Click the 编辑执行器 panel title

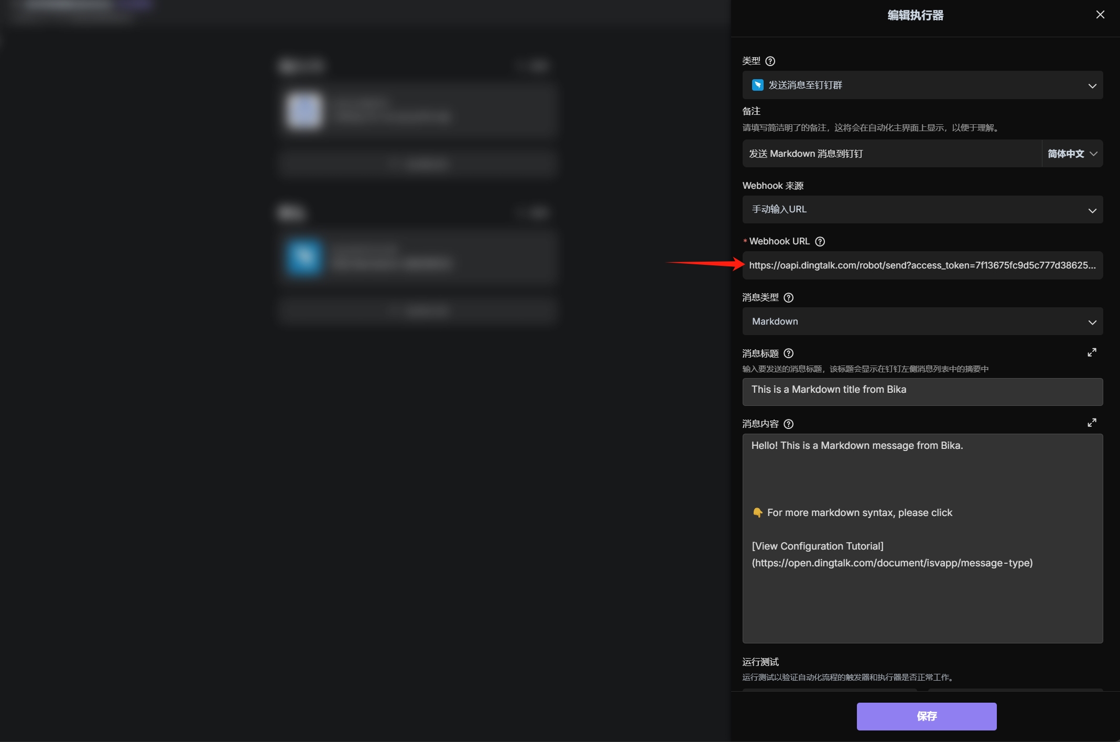coord(915,15)
